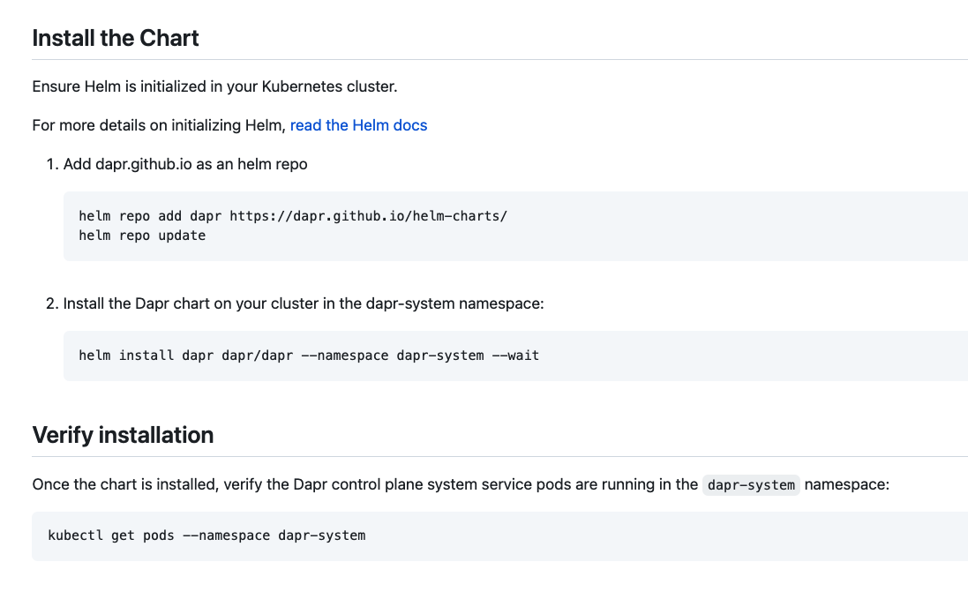Click 'Ensure Helm is initialized' sentence
Screen dimensions: 968x599
point(214,86)
